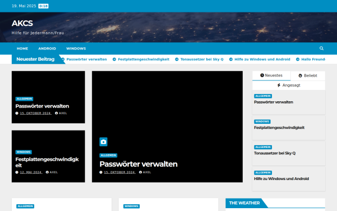Click the clock icon beside 12. Mai 2024

(x=17, y=172)
